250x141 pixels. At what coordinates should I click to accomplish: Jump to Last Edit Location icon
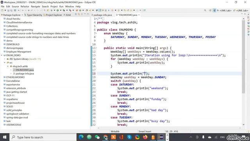tap(125, 11)
